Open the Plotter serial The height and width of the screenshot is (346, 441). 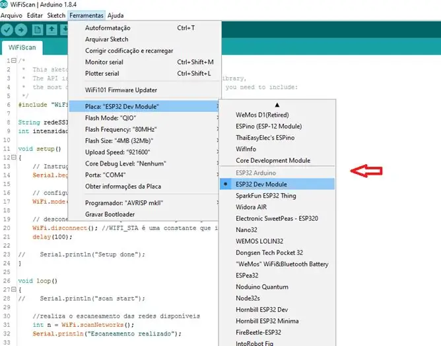click(x=144, y=74)
